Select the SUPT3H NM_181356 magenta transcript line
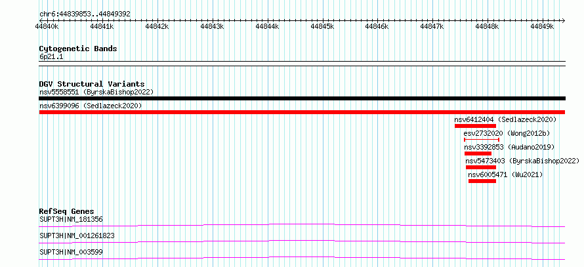 pyautogui.click(x=302, y=225)
